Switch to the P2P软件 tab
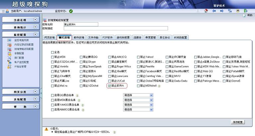Screen dimensions: 255x136 click(x=108, y=37)
